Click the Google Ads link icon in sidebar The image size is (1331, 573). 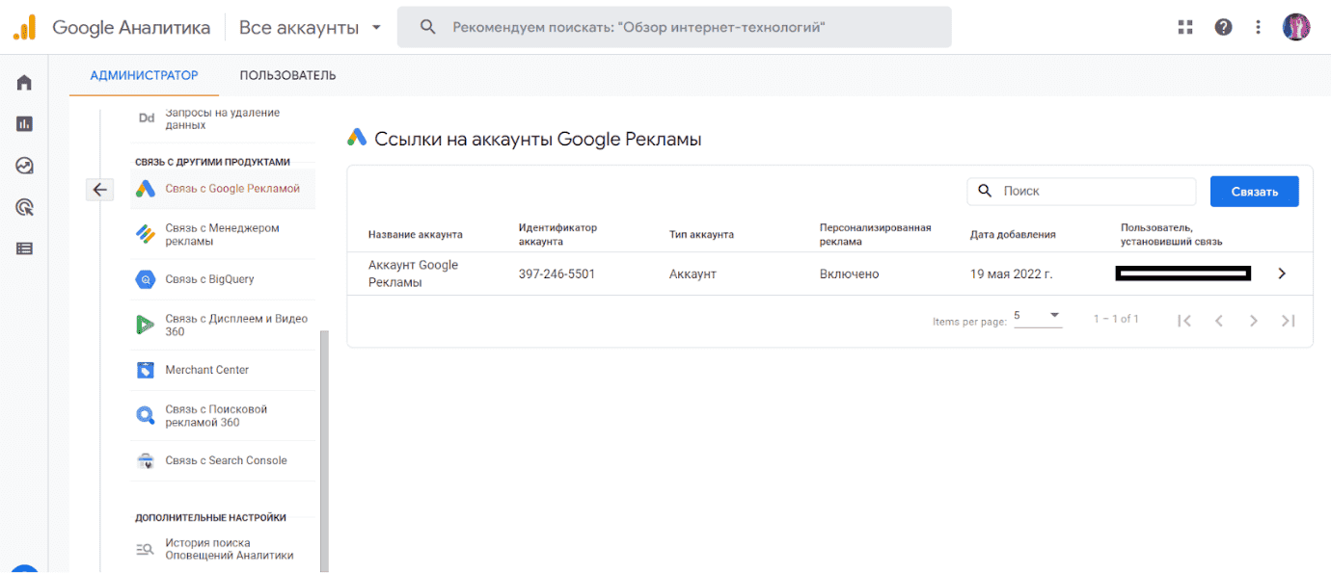pos(146,189)
